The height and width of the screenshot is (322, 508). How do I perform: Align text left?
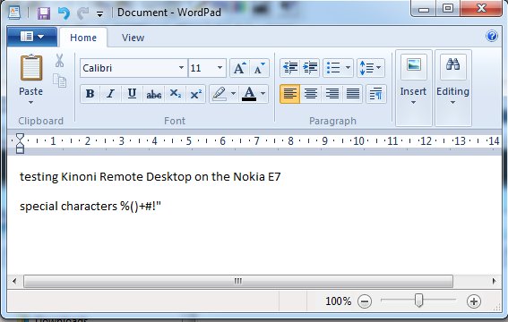290,94
